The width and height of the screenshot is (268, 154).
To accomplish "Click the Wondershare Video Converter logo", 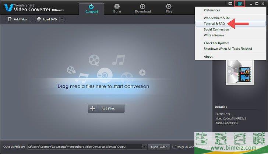I will pos(34,8).
